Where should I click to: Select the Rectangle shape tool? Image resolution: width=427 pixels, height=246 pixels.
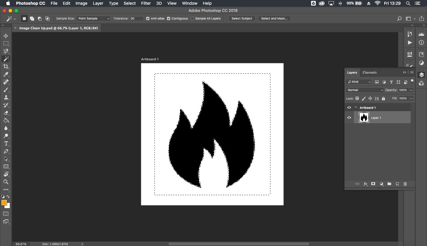click(x=6, y=166)
